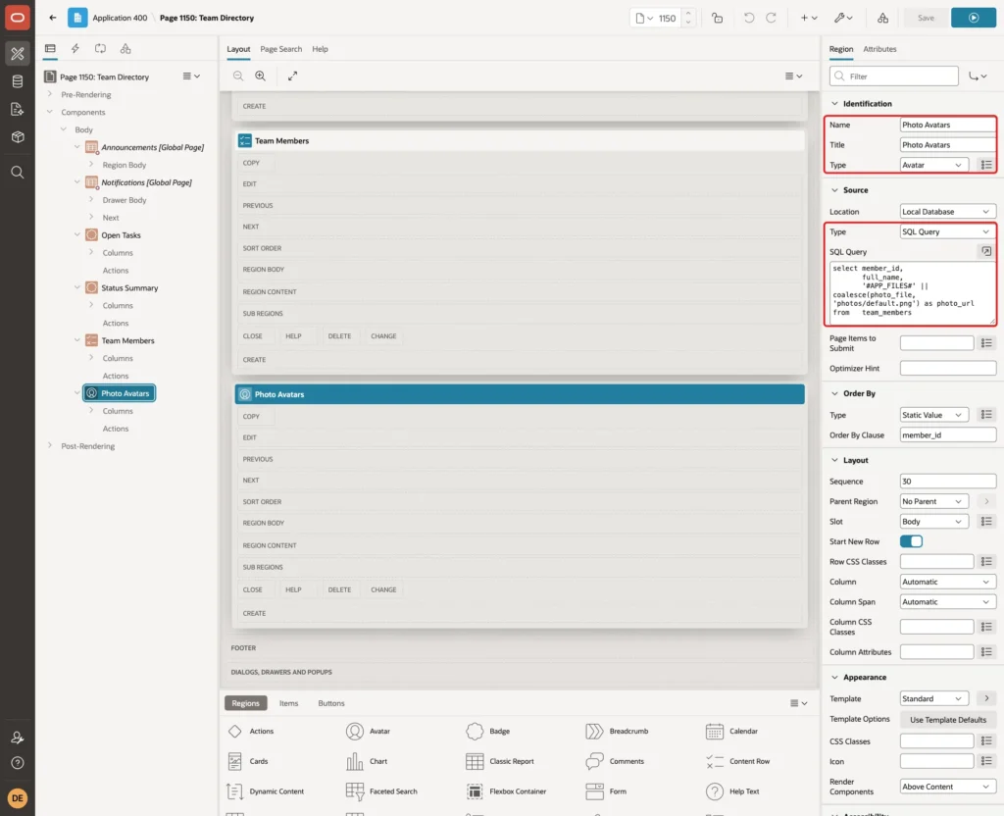The height and width of the screenshot is (816, 1004).
Task: Open the Order By Type dropdown
Action: click(x=933, y=415)
